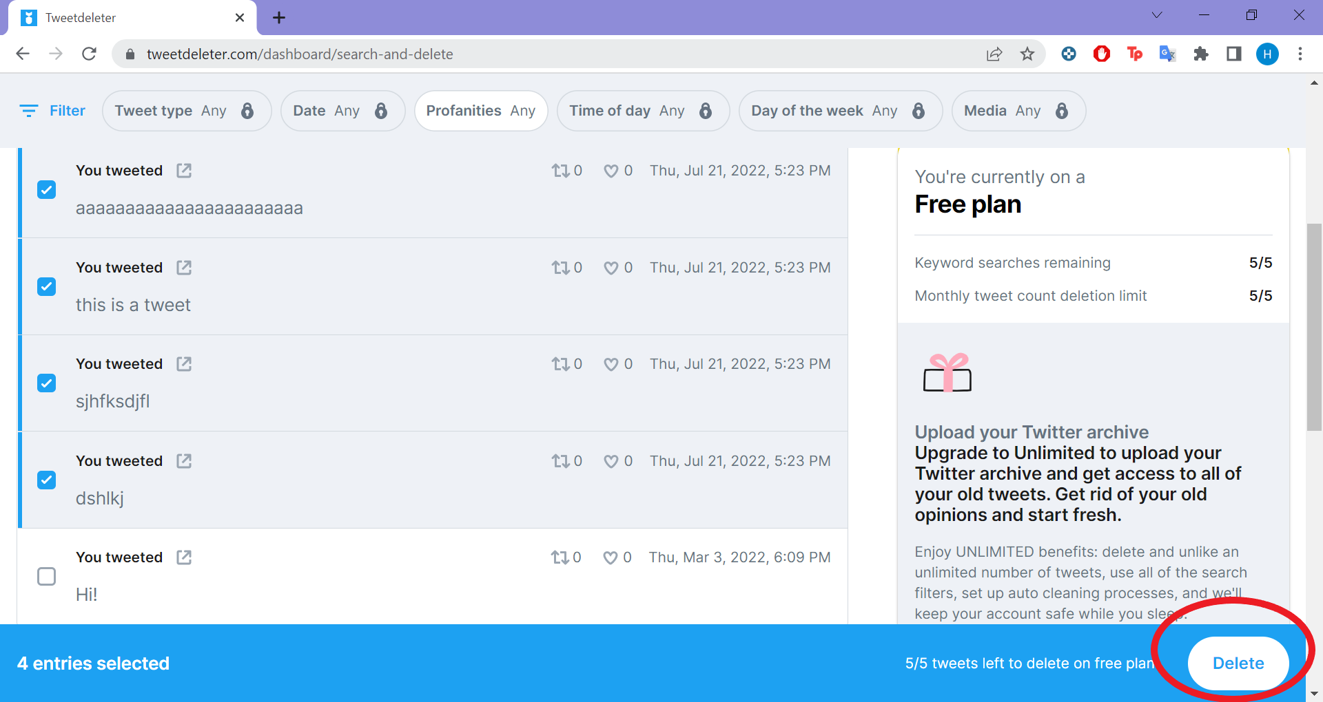
Task: Check the 'Hi!' tweet checkbox
Action: 46,576
